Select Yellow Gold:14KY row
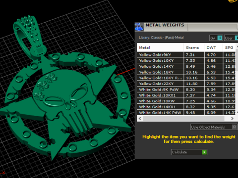Image resolution: width=238 pixels, height=178 pixels. click(186, 66)
